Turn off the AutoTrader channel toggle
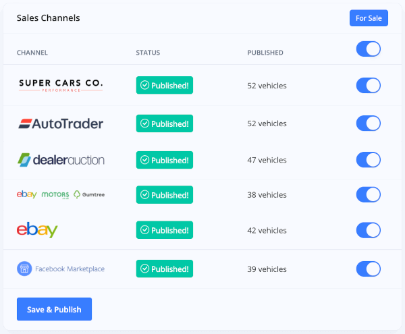 click(x=368, y=123)
